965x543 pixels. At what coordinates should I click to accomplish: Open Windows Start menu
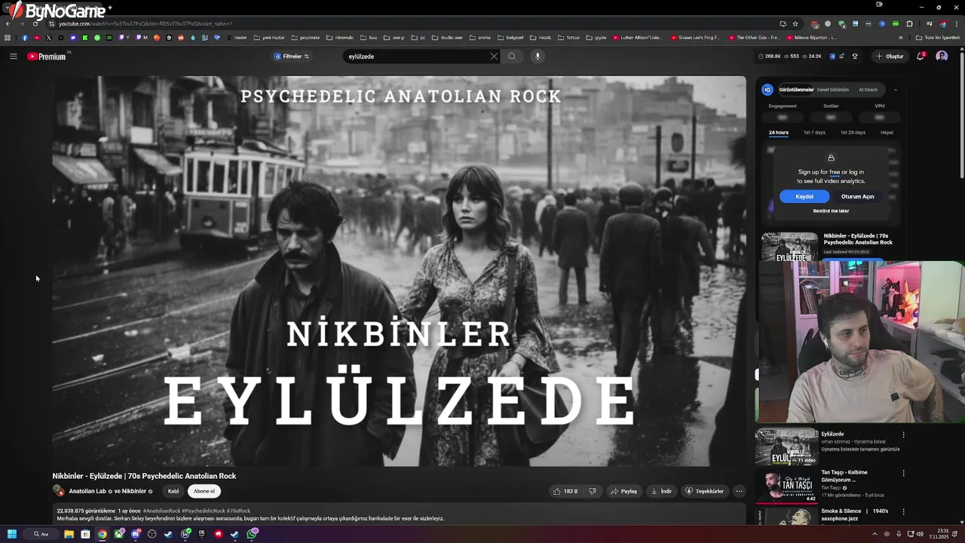coord(12,534)
